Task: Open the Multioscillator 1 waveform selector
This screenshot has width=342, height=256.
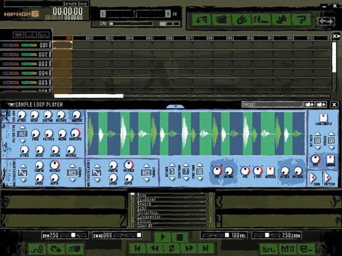Action: pyautogui.click(x=23, y=172)
